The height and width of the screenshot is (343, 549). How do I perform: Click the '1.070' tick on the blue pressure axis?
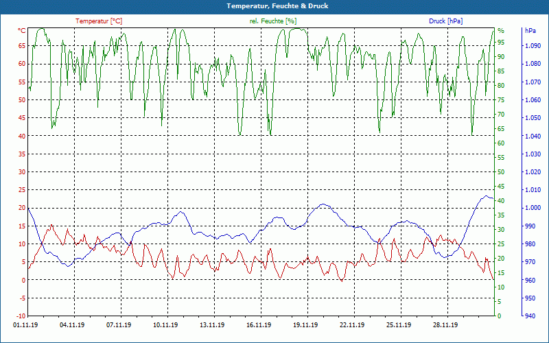533,82
